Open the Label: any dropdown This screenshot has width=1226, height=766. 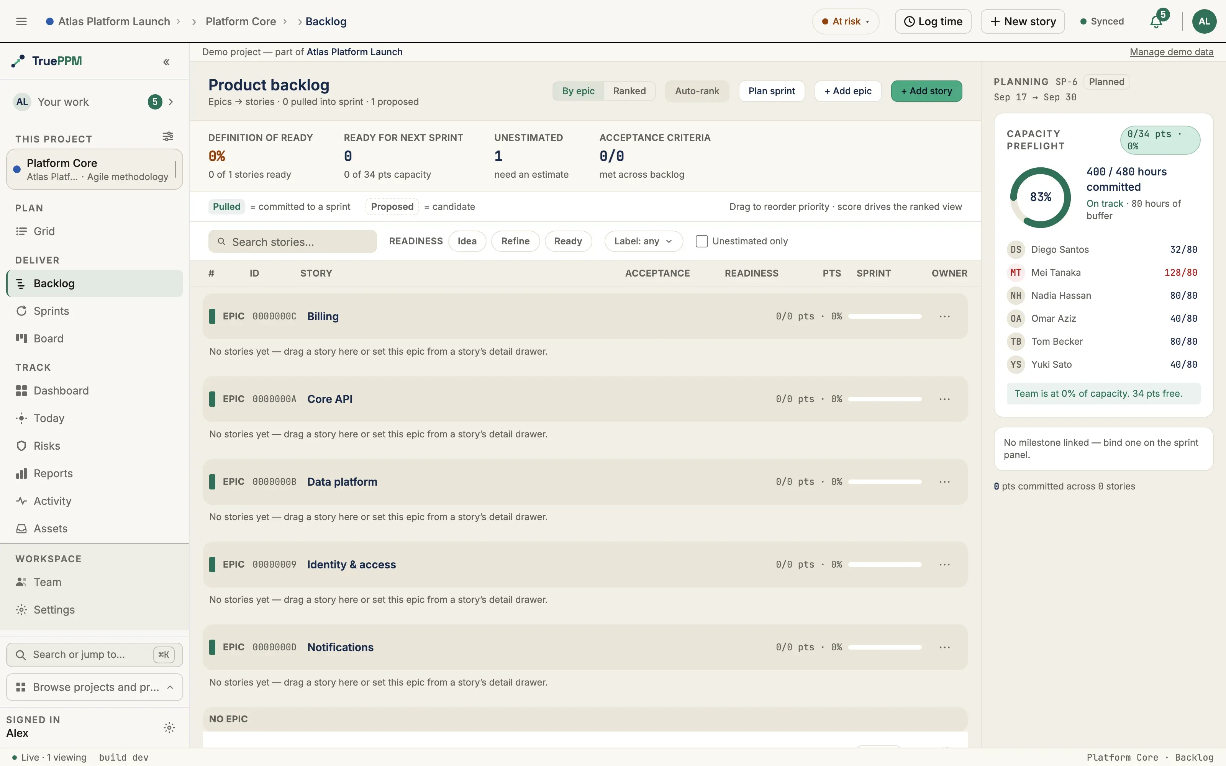643,241
